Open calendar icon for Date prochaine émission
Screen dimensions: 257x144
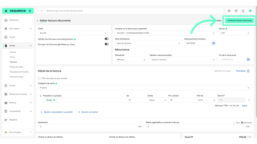click(x=214, y=43)
